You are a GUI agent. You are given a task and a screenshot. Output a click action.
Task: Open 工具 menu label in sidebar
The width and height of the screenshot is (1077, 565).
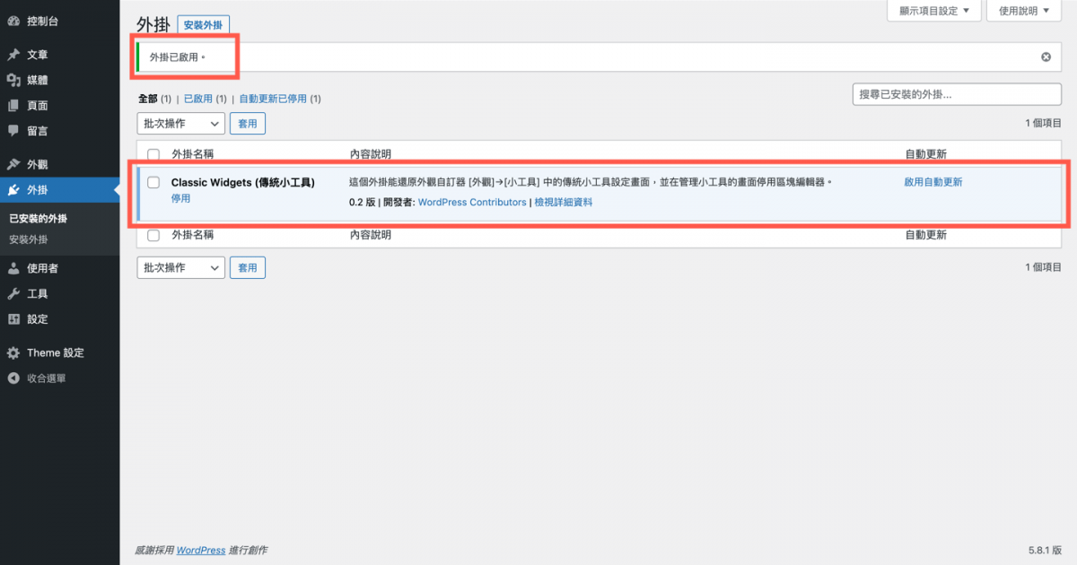pyautogui.click(x=38, y=293)
